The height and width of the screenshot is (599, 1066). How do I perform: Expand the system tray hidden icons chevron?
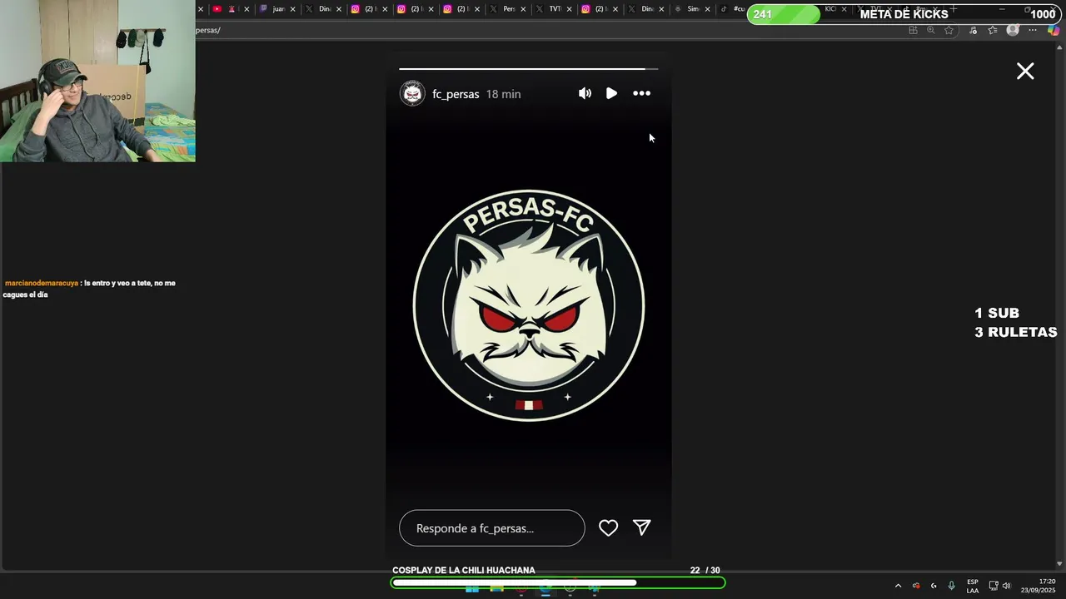pos(898,586)
